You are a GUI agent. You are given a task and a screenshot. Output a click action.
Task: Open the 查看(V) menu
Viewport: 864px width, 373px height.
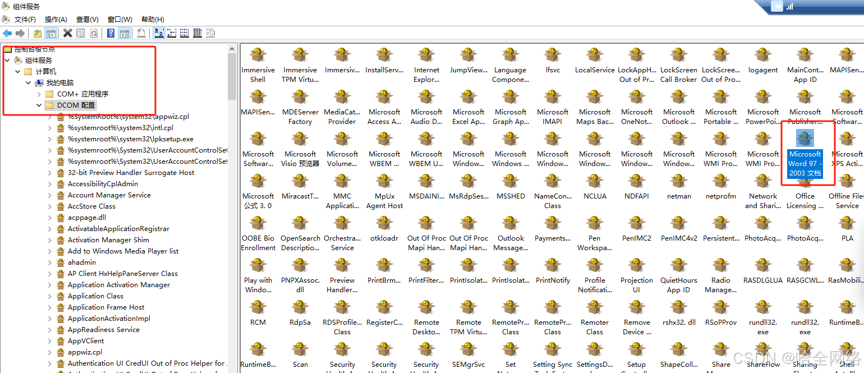click(x=88, y=19)
